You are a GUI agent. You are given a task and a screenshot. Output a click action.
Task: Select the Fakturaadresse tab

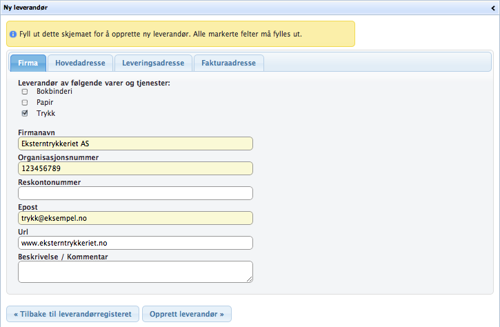pos(228,63)
